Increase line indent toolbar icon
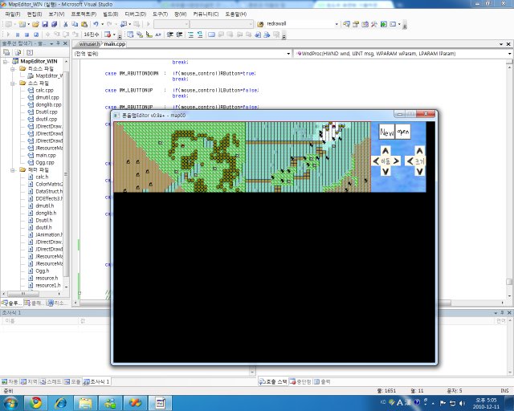514x411 pixels. click(x=179, y=35)
